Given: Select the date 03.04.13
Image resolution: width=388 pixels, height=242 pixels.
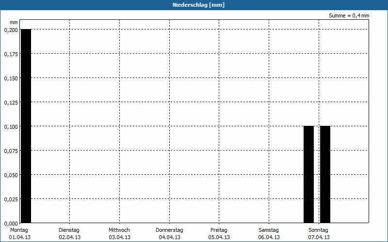Looking at the screenshot, I should click(119, 237).
